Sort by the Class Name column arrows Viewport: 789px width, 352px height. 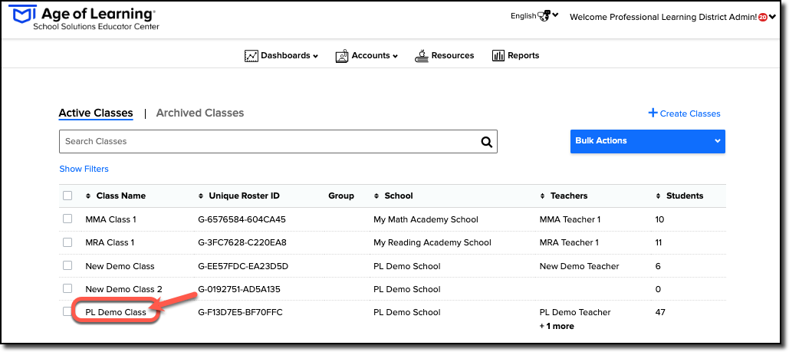[x=89, y=196]
